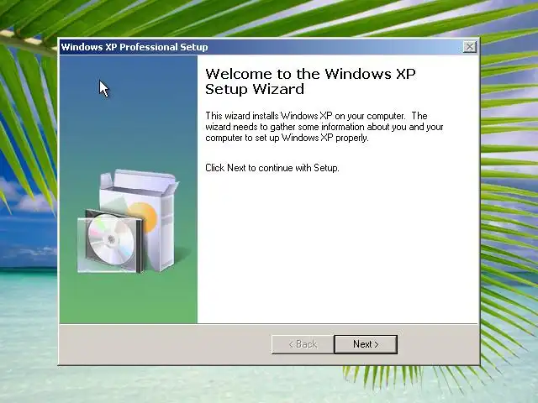Click Next to continue Setup

[x=366, y=344]
